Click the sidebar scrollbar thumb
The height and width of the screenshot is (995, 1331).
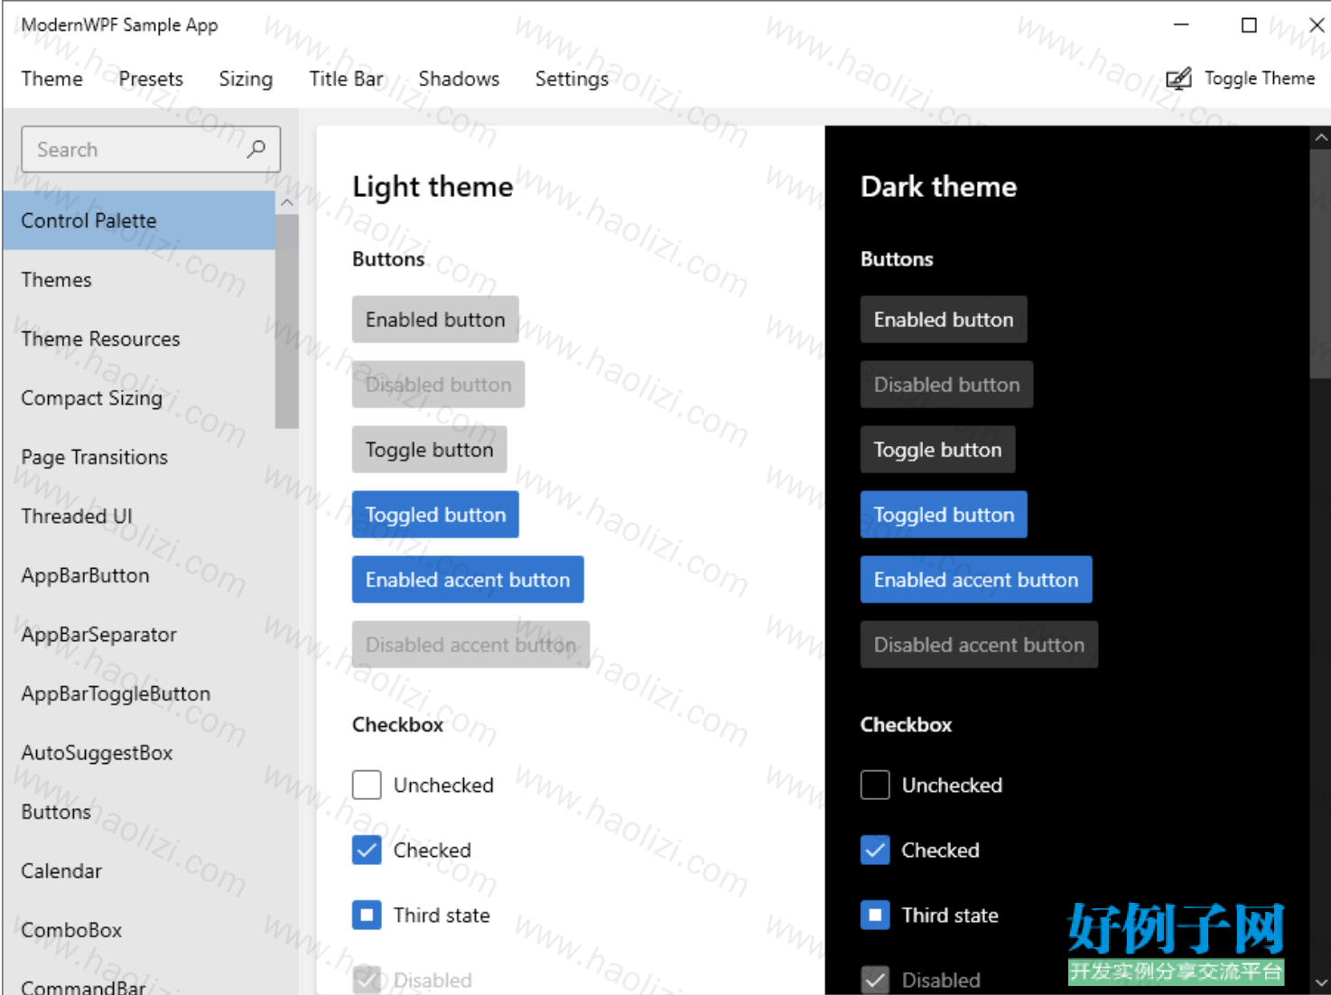pos(287,321)
